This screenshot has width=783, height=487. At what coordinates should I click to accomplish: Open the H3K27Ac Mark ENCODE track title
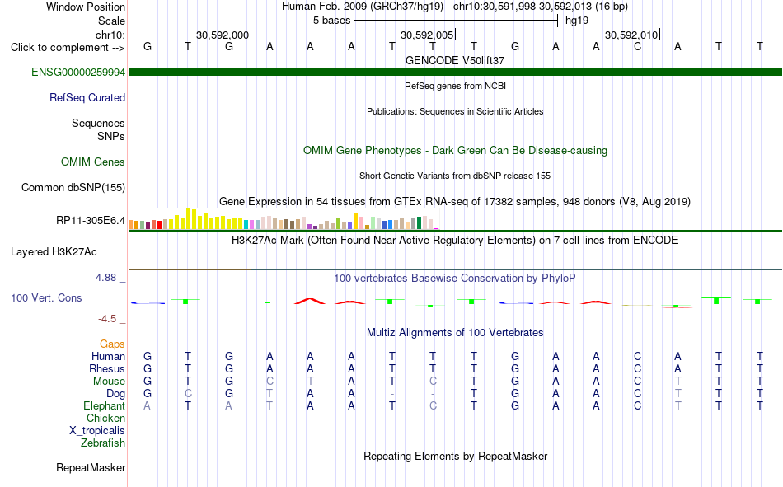click(455, 241)
